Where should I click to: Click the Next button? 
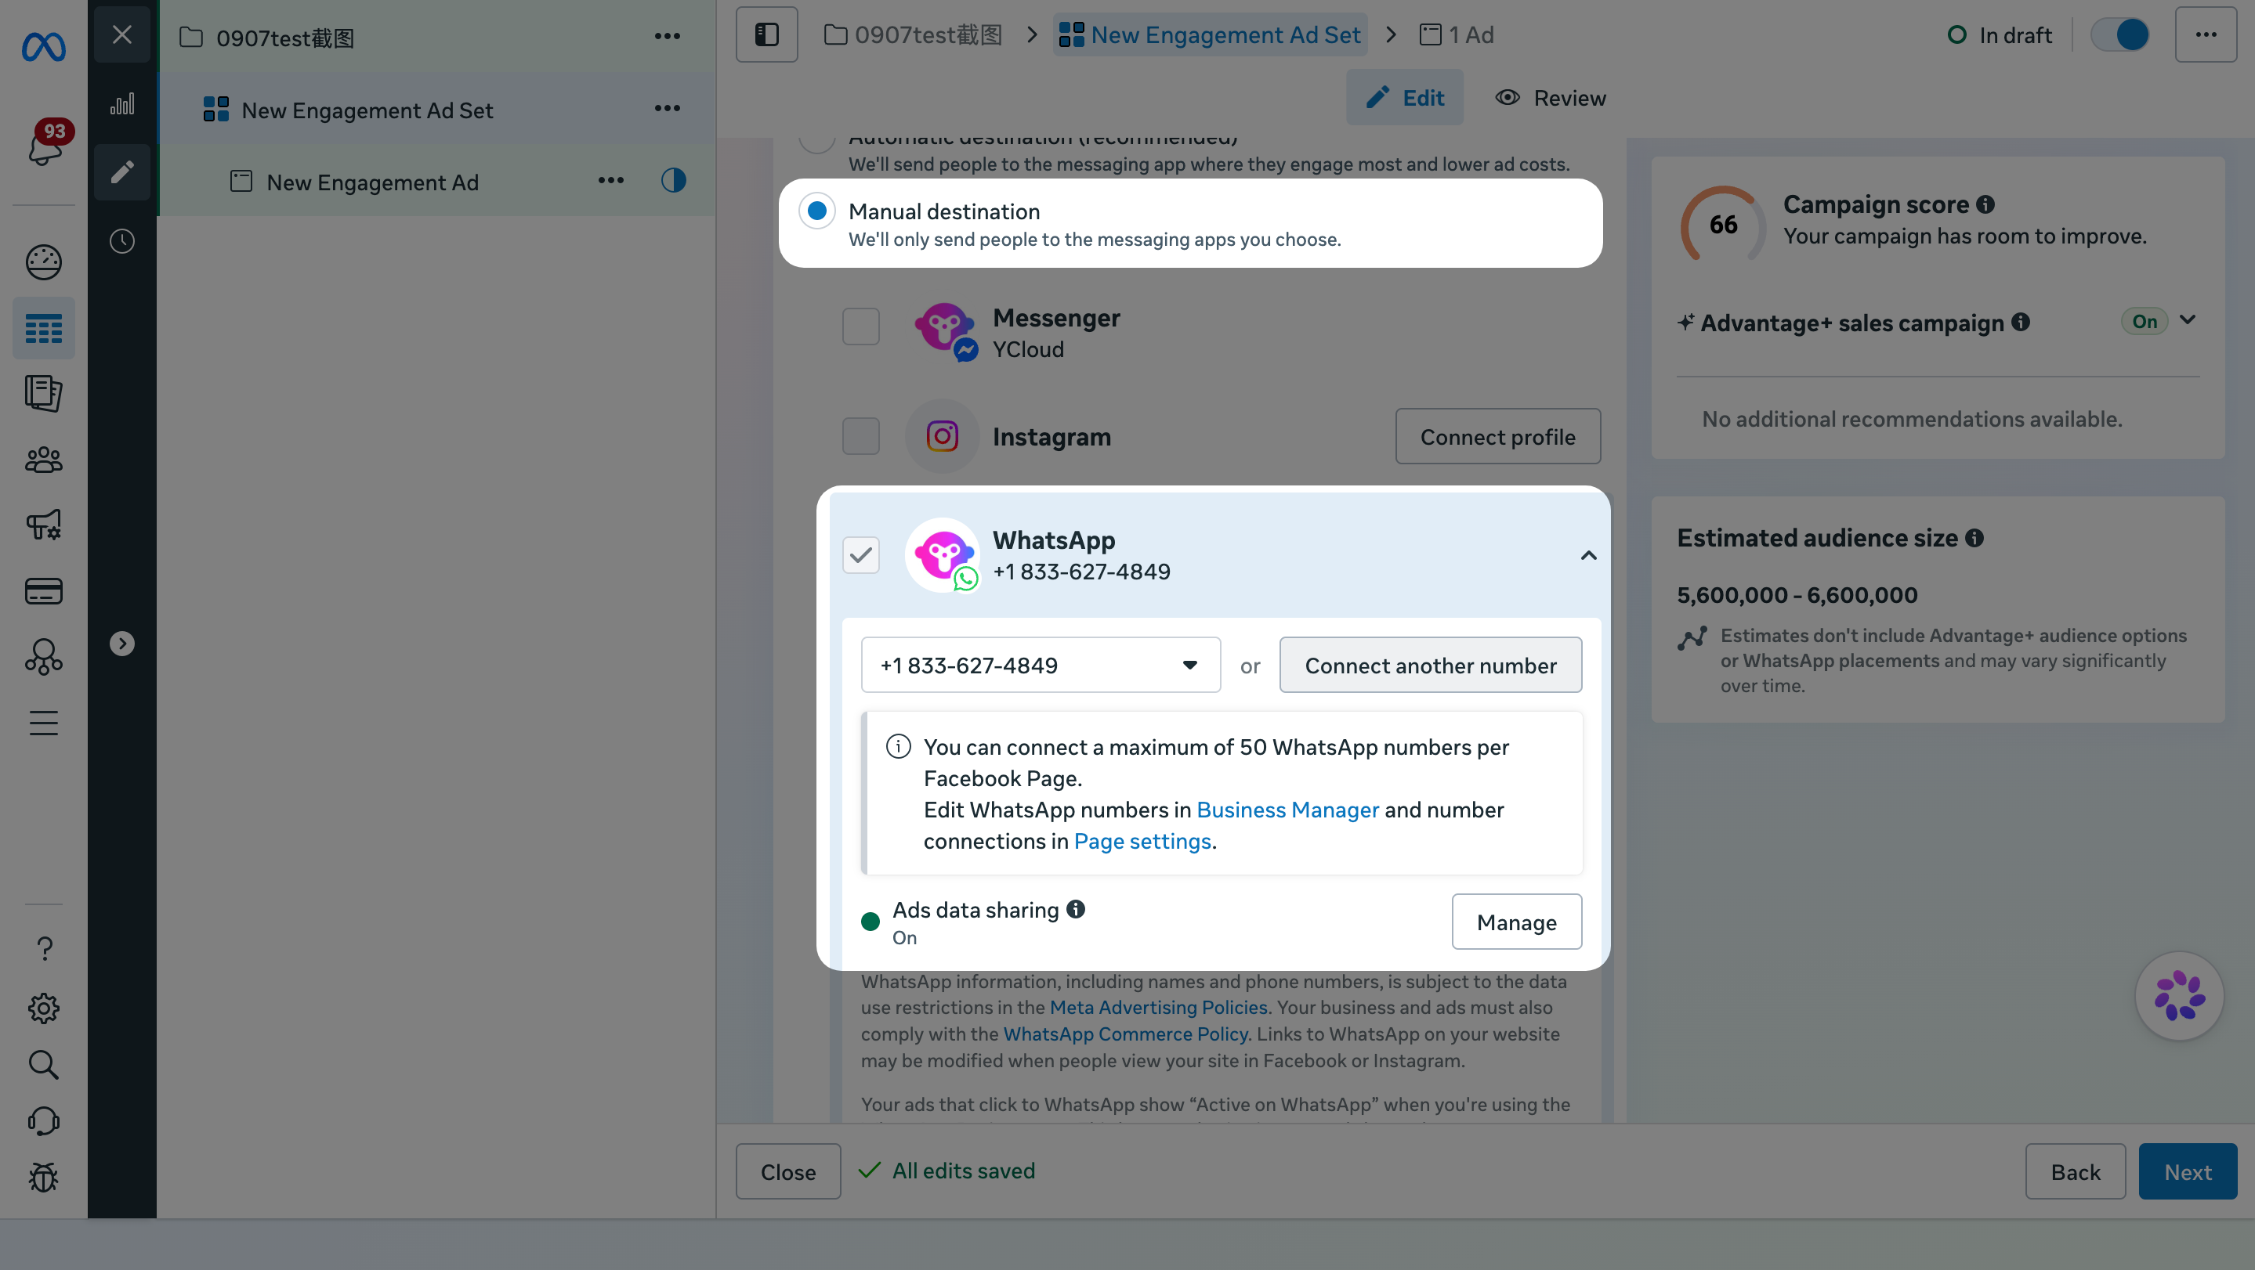pyautogui.click(x=2188, y=1172)
